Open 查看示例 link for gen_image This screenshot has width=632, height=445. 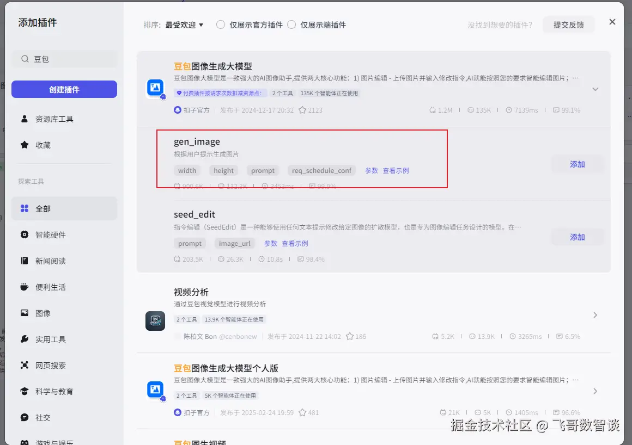(x=396, y=171)
